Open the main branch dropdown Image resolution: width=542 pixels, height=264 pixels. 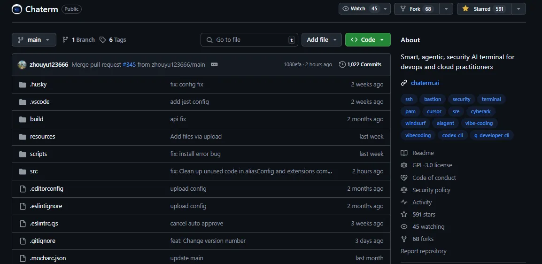point(34,40)
